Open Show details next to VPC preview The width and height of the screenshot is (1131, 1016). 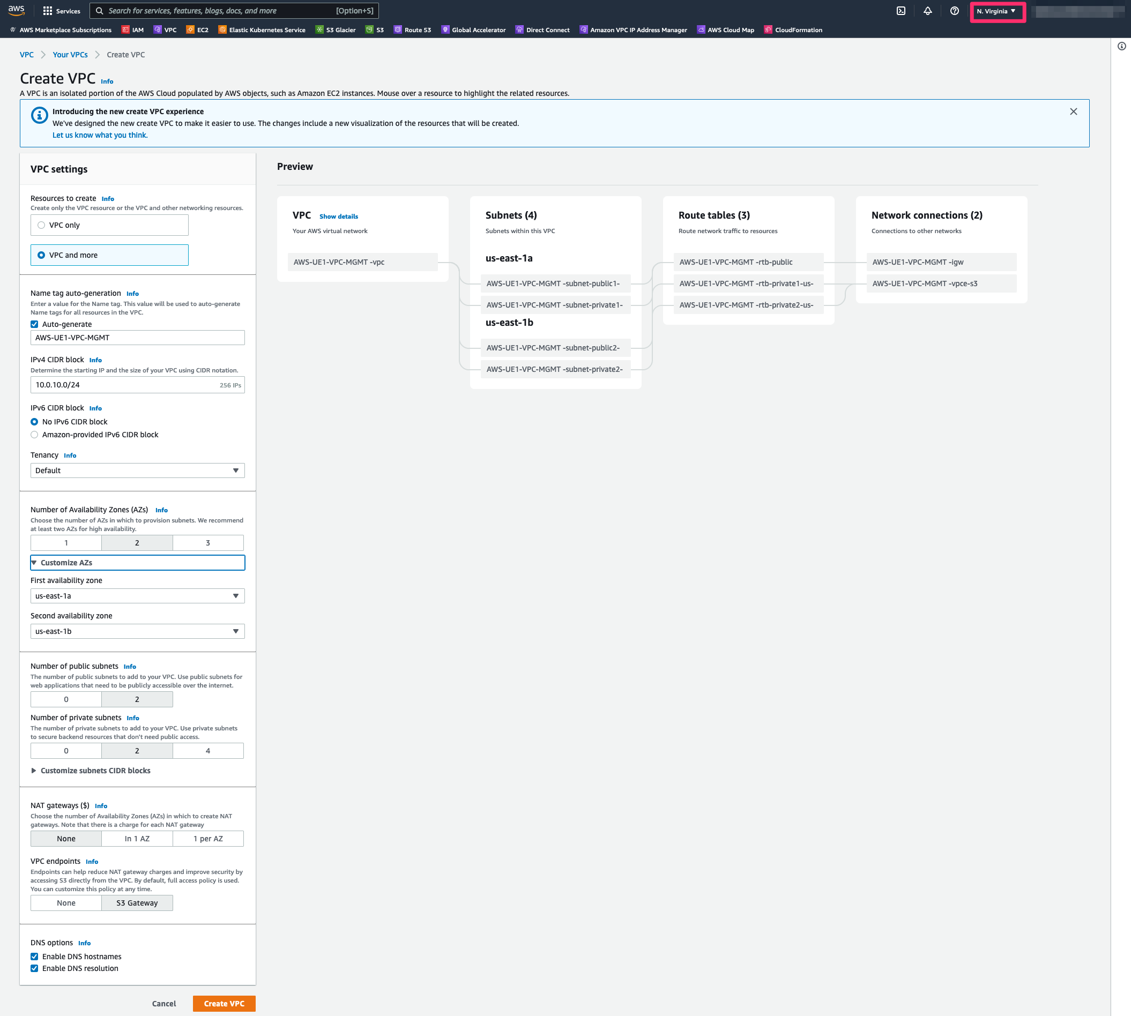[338, 216]
